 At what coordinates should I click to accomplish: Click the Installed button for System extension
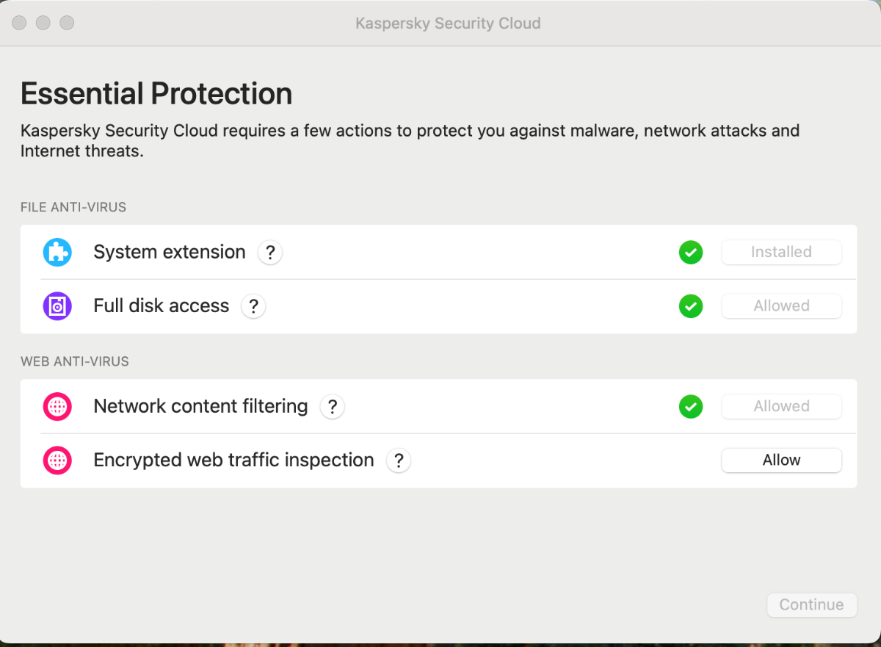tap(781, 253)
